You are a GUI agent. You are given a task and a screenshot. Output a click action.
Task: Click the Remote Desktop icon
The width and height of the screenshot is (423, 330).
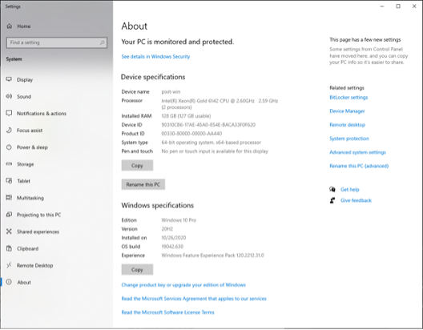tap(9, 265)
